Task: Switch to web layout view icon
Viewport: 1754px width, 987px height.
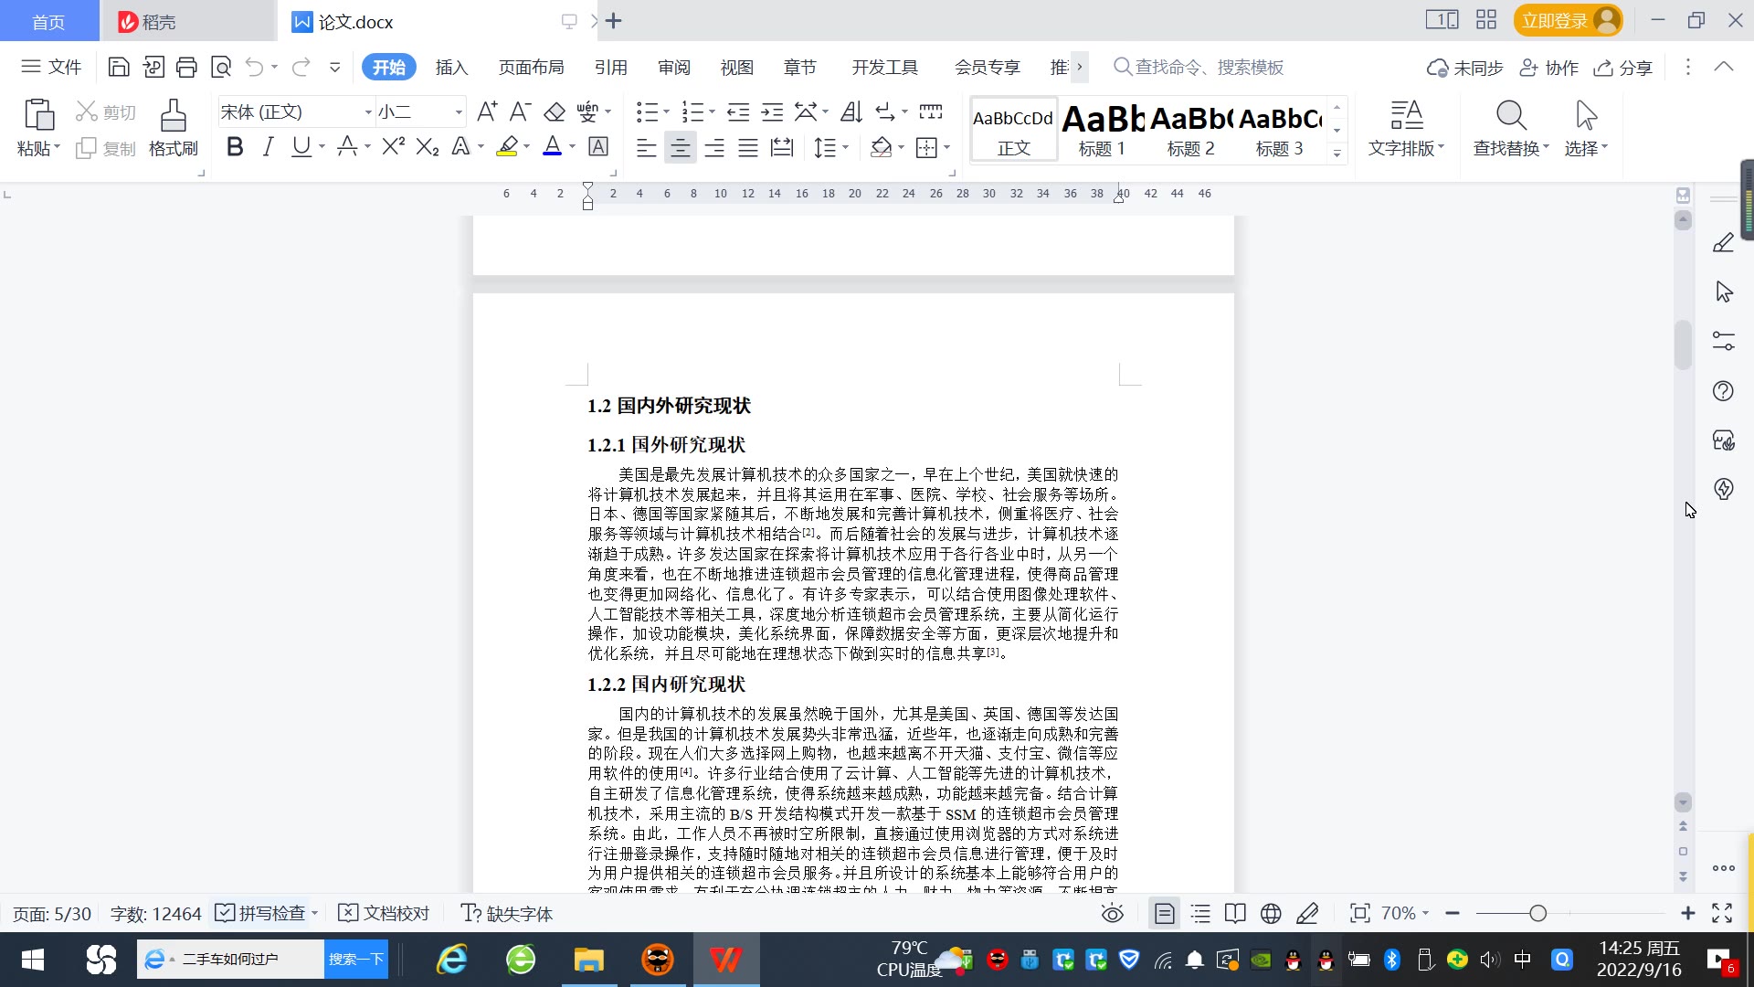Action: click(x=1271, y=913)
